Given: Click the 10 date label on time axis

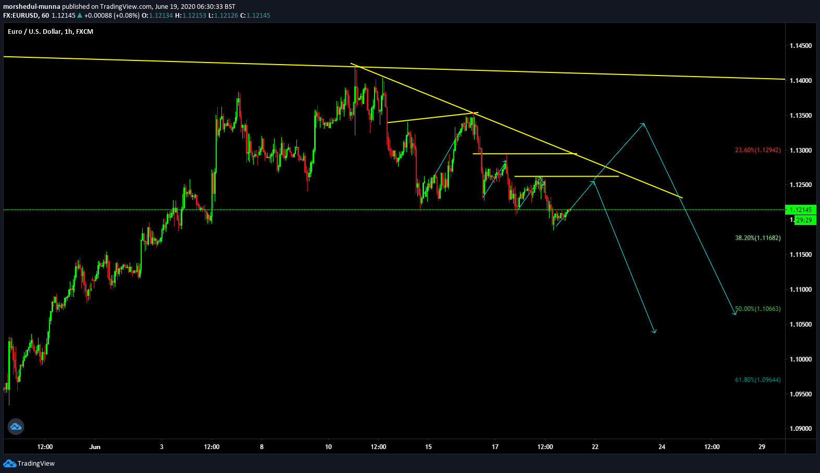Looking at the screenshot, I should [328, 447].
